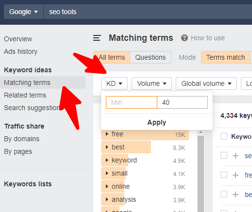Open the Global volume filter dropdown
The height and width of the screenshot is (212, 252).
tap(206, 83)
